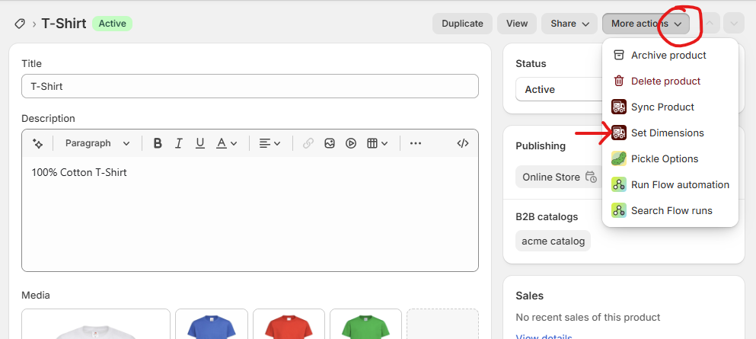Open the insert table dropdown
Image resolution: width=756 pixels, height=339 pixels.
[378, 143]
